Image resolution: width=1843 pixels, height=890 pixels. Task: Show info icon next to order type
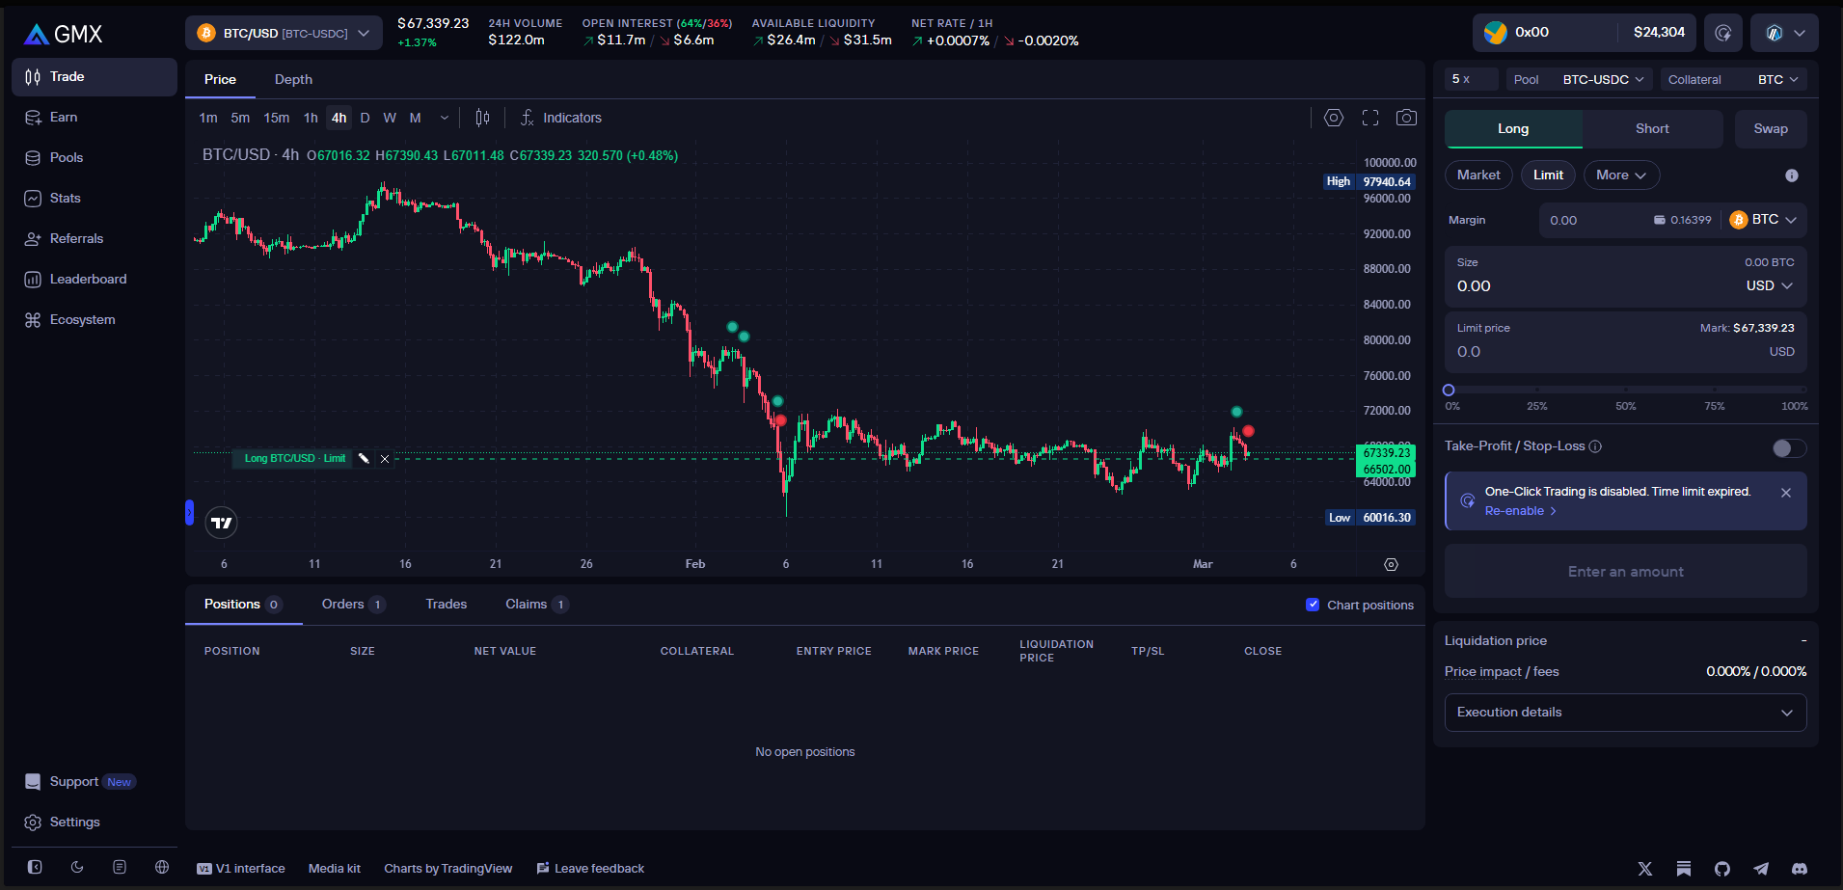1791,175
